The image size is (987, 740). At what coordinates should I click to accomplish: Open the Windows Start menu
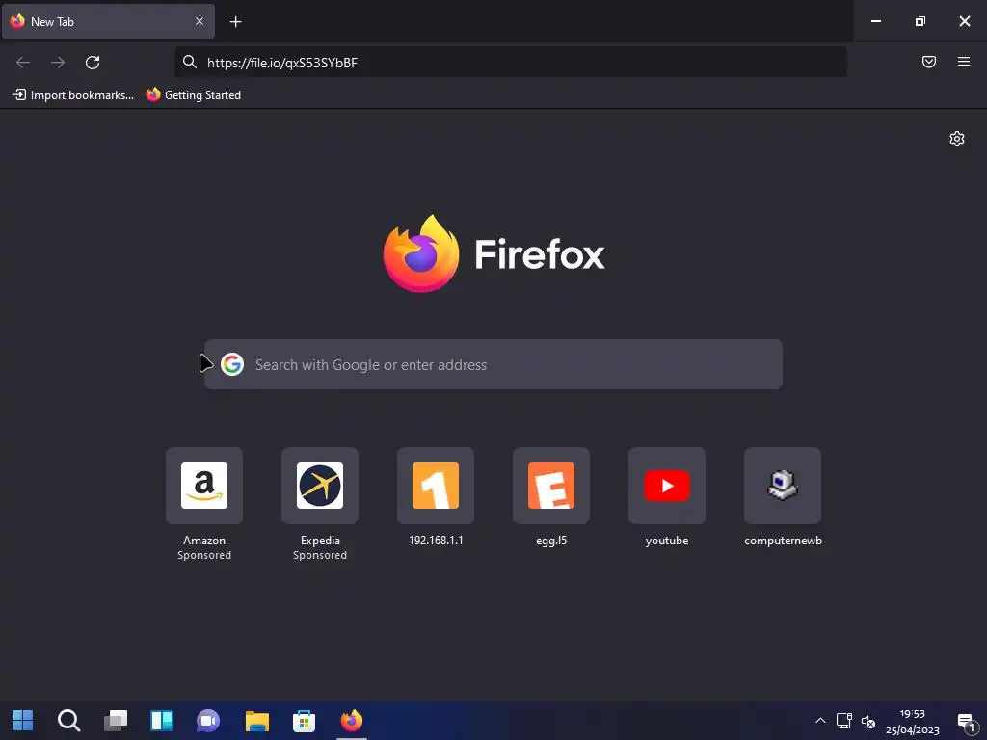pyautogui.click(x=23, y=721)
